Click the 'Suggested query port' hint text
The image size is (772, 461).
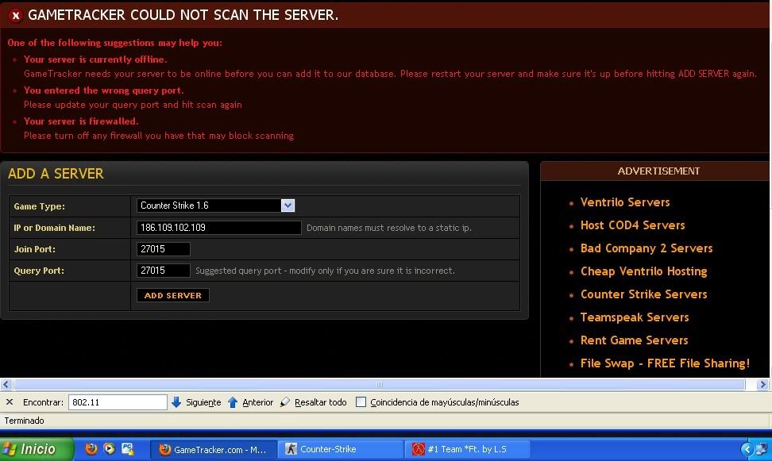[x=325, y=271]
